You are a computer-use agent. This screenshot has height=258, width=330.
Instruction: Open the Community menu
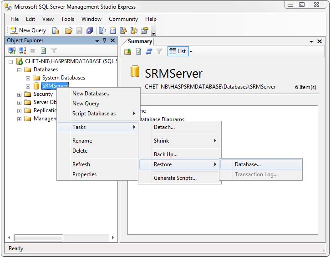click(123, 19)
